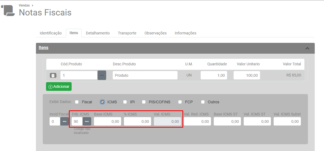Enable the IPI checkbox
The image size is (324, 151).
(125, 102)
